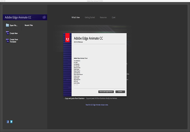Click the Create New An icon
This screenshot has width=190, height=132.
7,33
